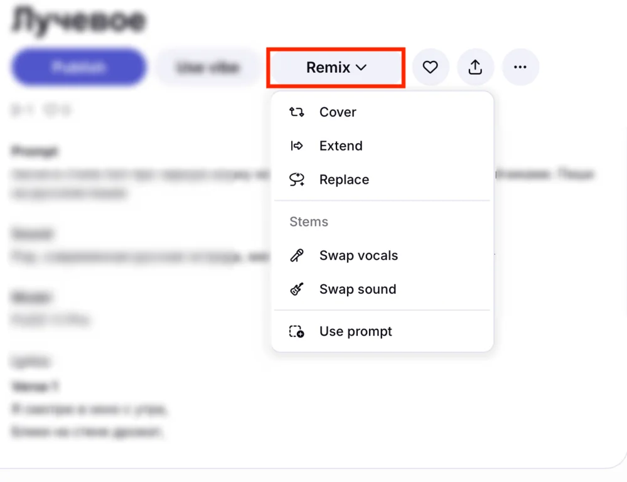
Task: Pick the Replace menu option
Action: [344, 180]
